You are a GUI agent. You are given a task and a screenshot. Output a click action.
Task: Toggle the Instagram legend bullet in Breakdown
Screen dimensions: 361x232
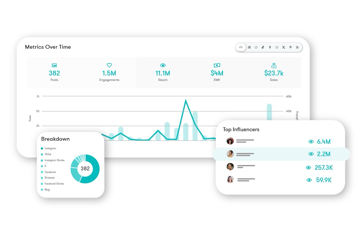coord(42,148)
